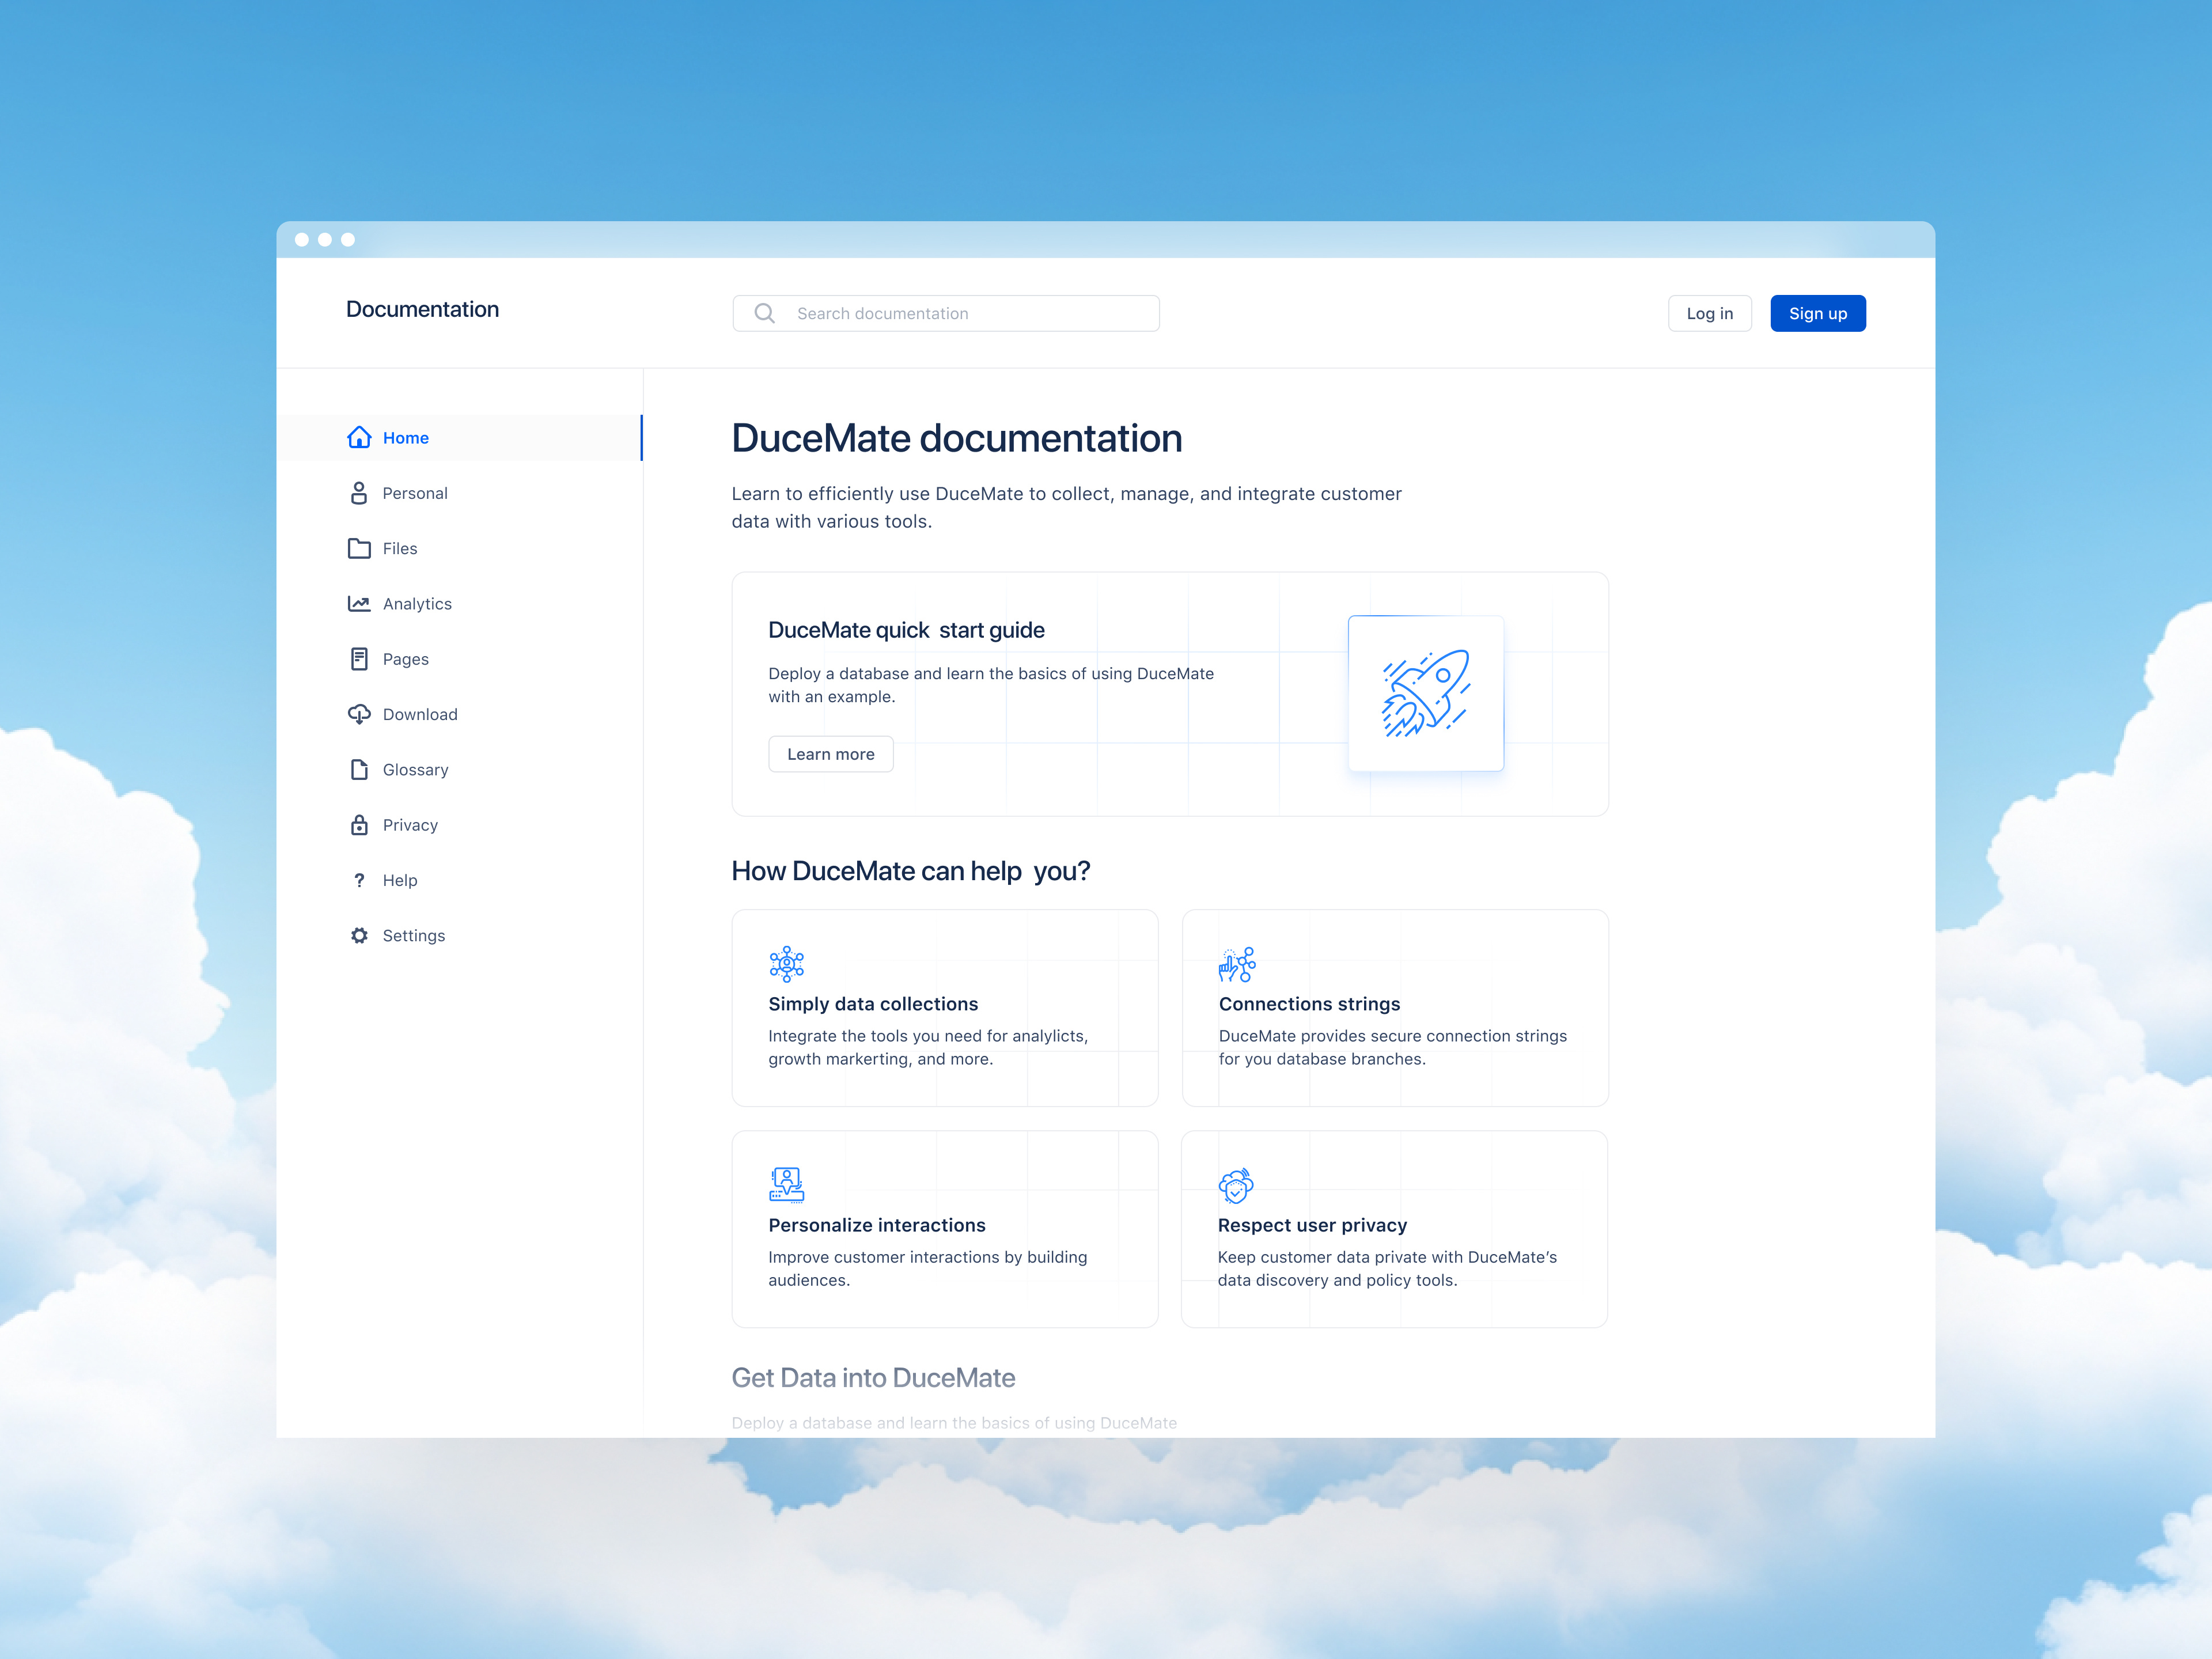The height and width of the screenshot is (1659, 2212).
Task: Click text 'Improve customer interactions by building audiences.'
Action: 927,1268
